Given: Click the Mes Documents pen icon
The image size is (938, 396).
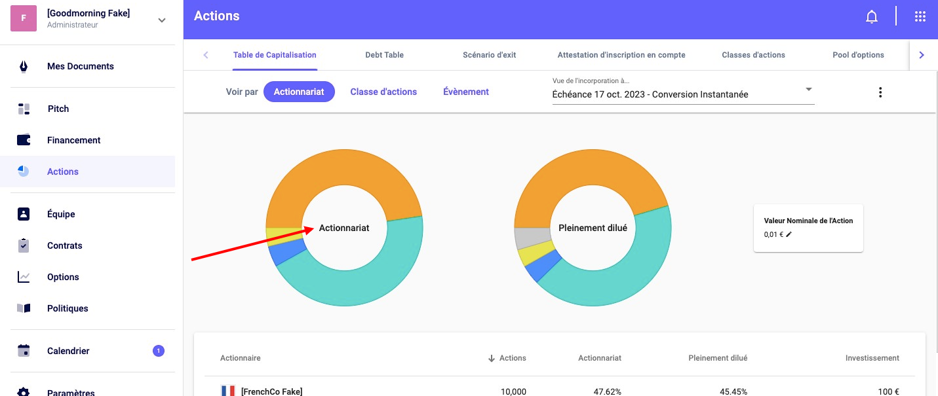Looking at the screenshot, I should click(24, 67).
